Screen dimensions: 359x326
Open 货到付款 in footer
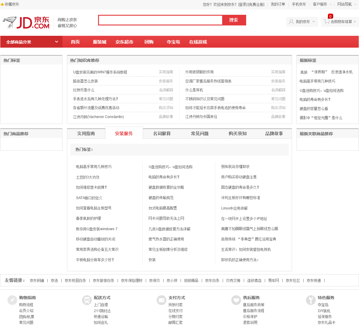pos(176,305)
